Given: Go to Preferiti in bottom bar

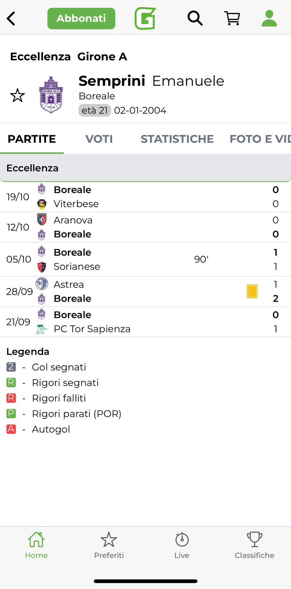Looking at the screenshot, I should tap(109, 545).
